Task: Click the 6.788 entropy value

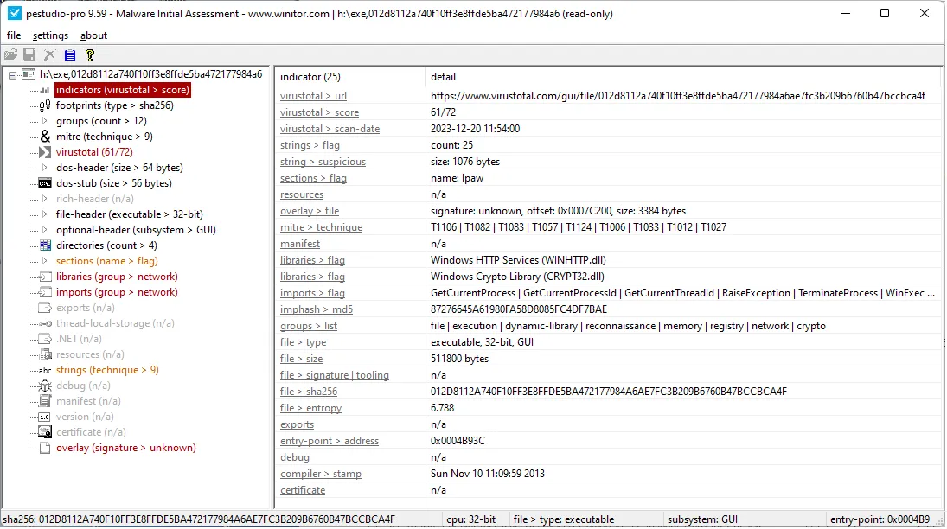Action: click(x=442, y=408)
